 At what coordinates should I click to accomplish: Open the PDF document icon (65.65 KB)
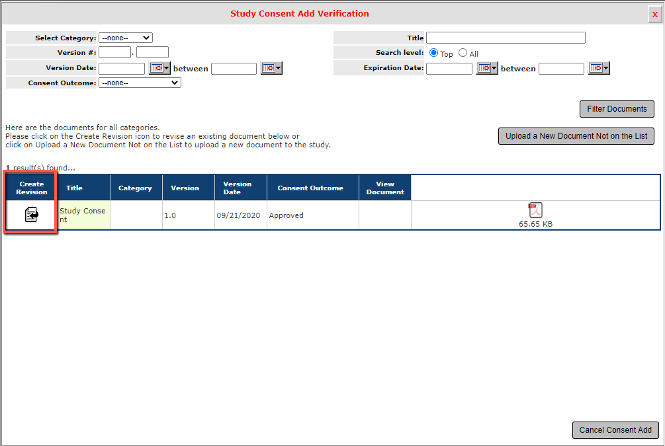tap(535, 210)
